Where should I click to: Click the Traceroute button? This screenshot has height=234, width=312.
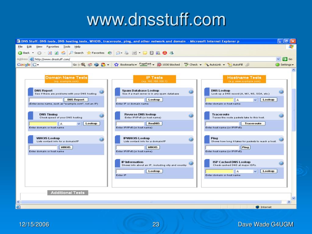(253, 124)
